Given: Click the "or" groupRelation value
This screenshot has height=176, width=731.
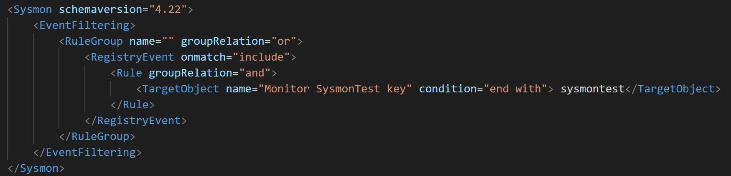Looking at the screenshot, I should [283, 41].
